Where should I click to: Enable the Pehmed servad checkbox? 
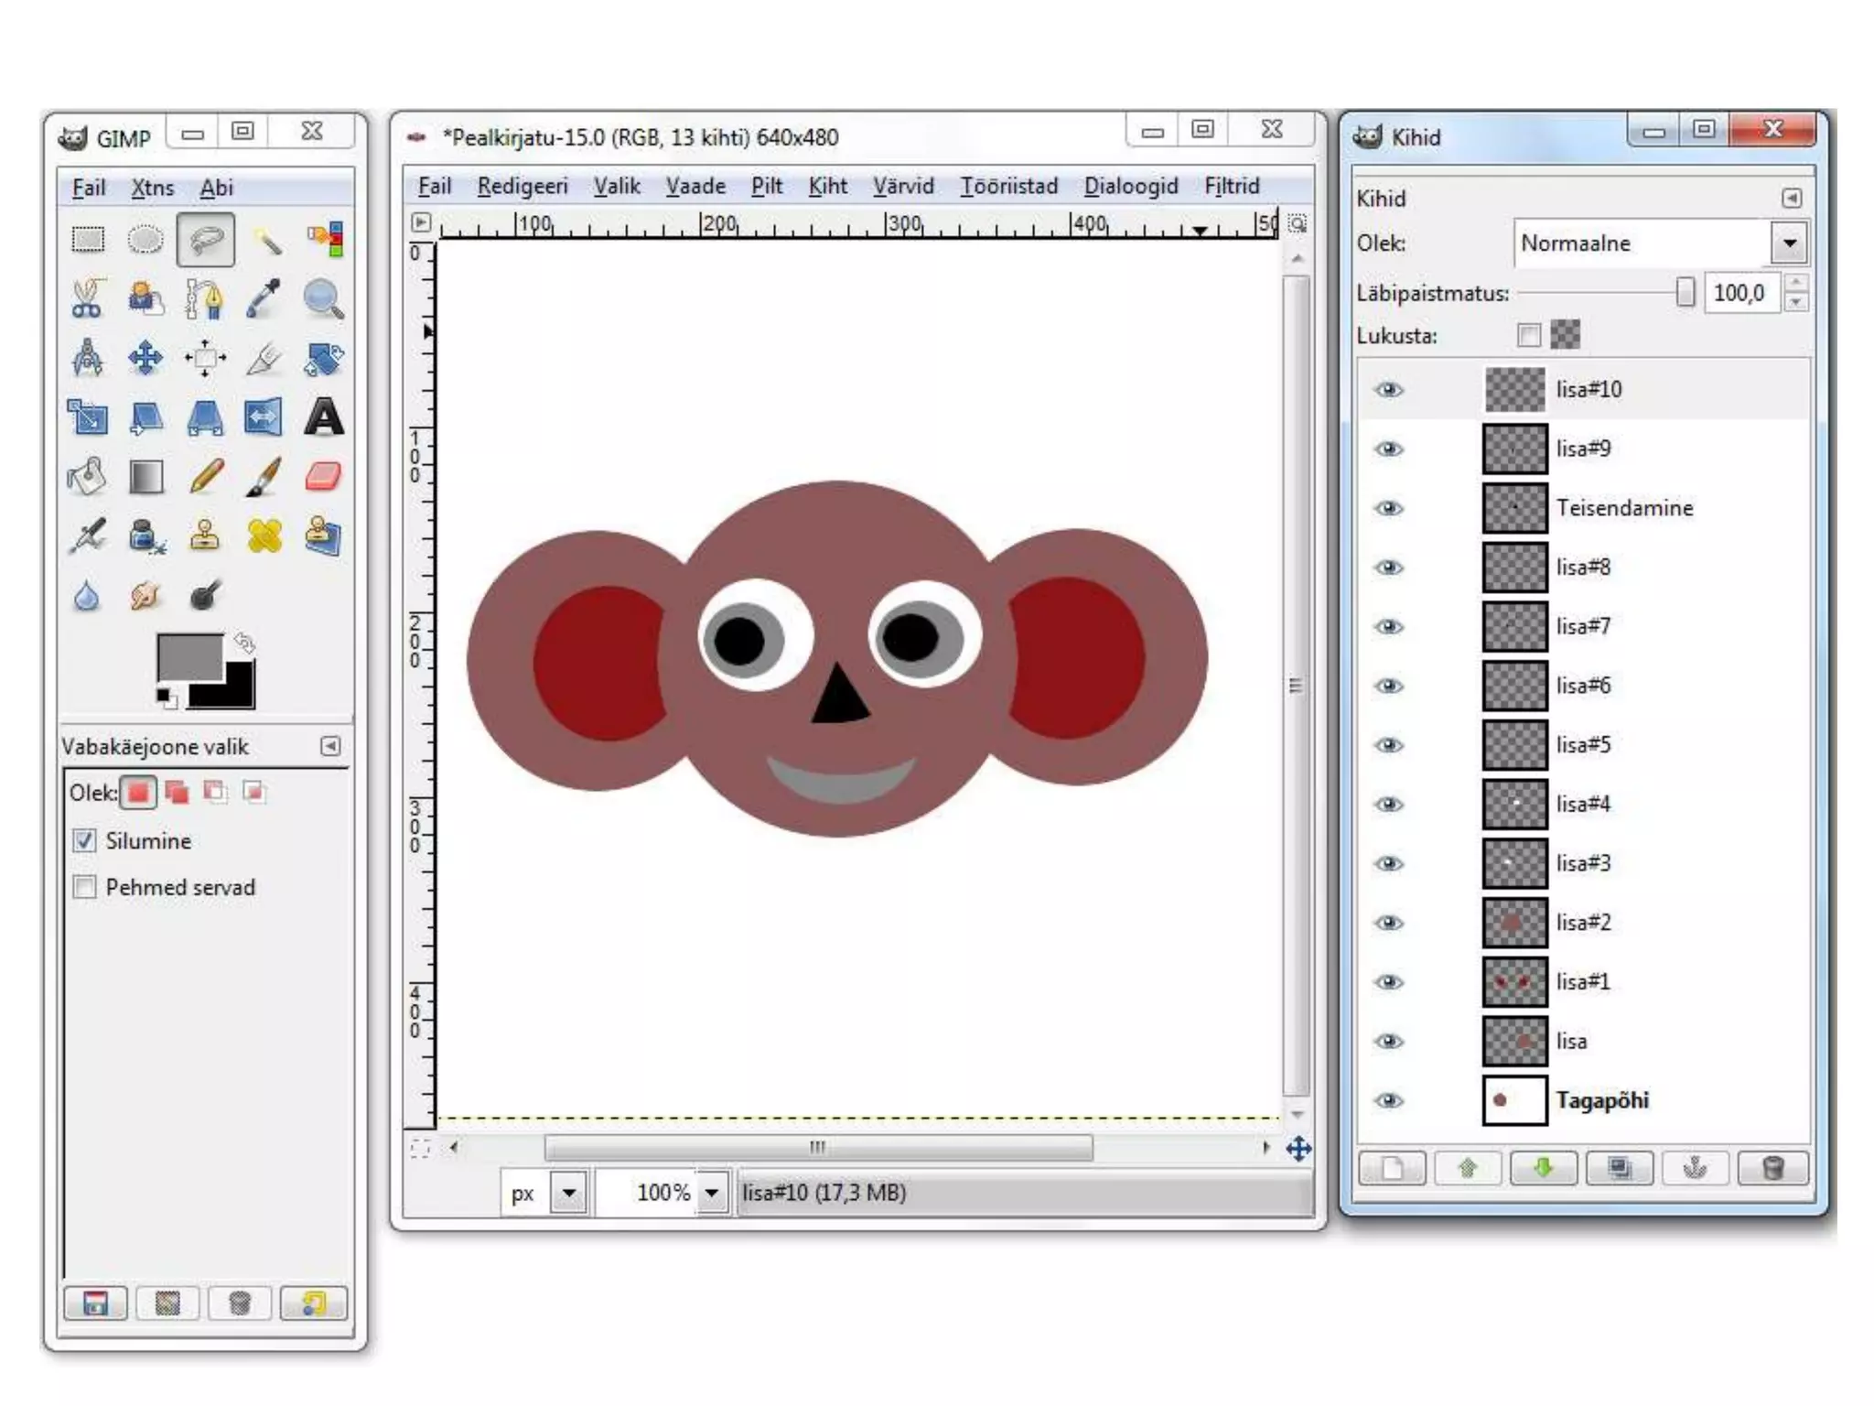coord(85,887)
